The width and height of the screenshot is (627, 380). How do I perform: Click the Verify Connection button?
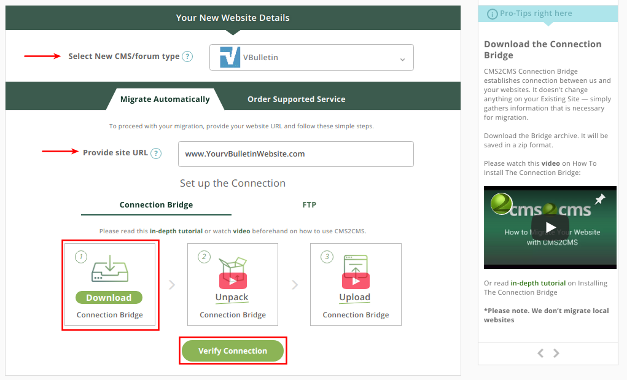pyautogui.click(x=233, y=351)
